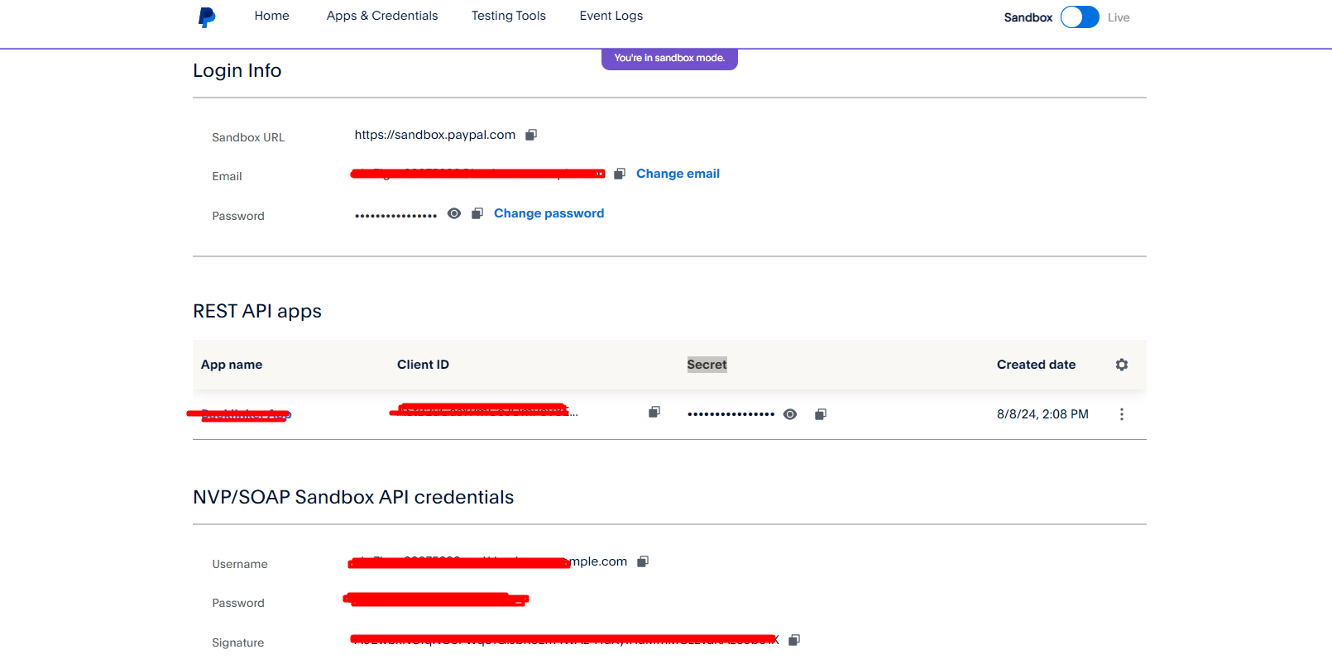Click the 'You're in sandbox mode' banner
Viewport: 1332px width, 659px height.
[669, 58]
